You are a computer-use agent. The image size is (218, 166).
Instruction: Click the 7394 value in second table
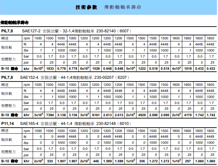pyautogui.click(x=50, y=115)
